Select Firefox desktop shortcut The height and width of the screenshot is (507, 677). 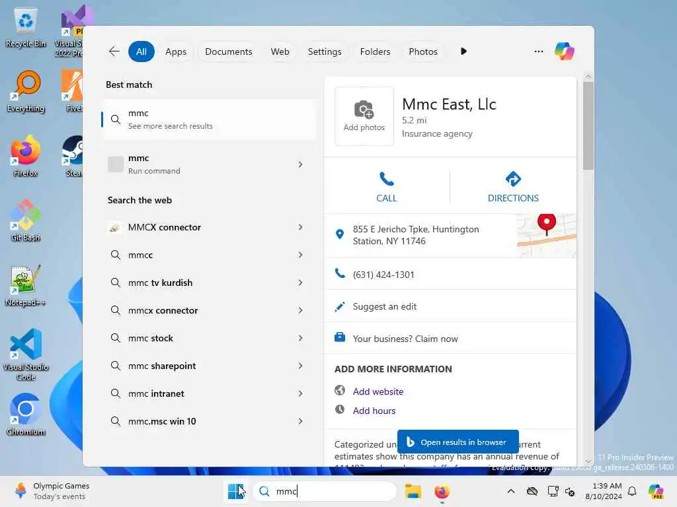pyautogui.click(x=26, y=156)
